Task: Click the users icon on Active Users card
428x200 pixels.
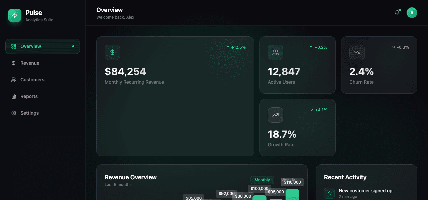Action: (276, 52)
